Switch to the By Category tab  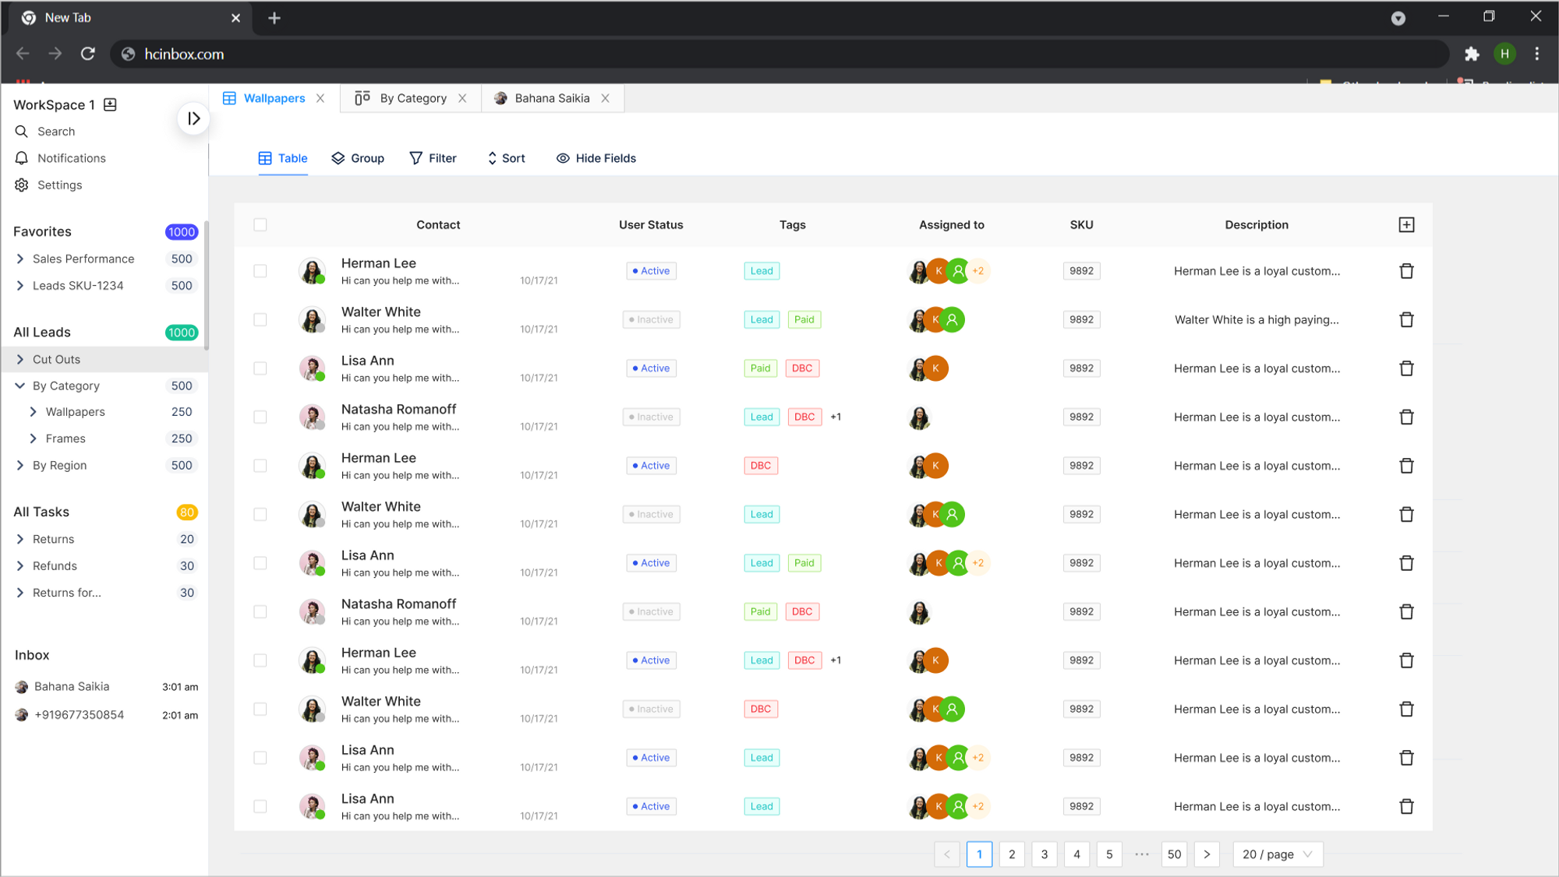click(412, 98)
